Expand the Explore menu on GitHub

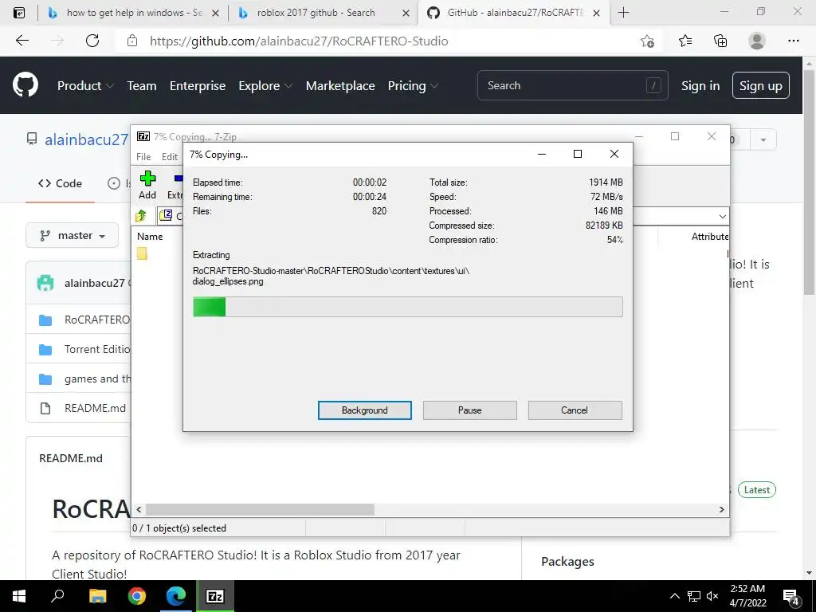pos(265,85)
